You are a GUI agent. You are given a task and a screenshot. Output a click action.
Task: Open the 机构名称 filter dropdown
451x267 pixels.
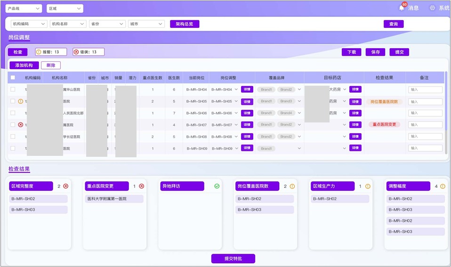pyautogui.click(x=68, y=24)
